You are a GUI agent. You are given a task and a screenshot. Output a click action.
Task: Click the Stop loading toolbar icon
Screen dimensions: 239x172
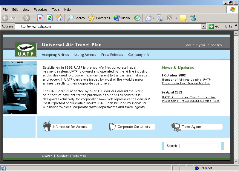click(x=40, y=18)
